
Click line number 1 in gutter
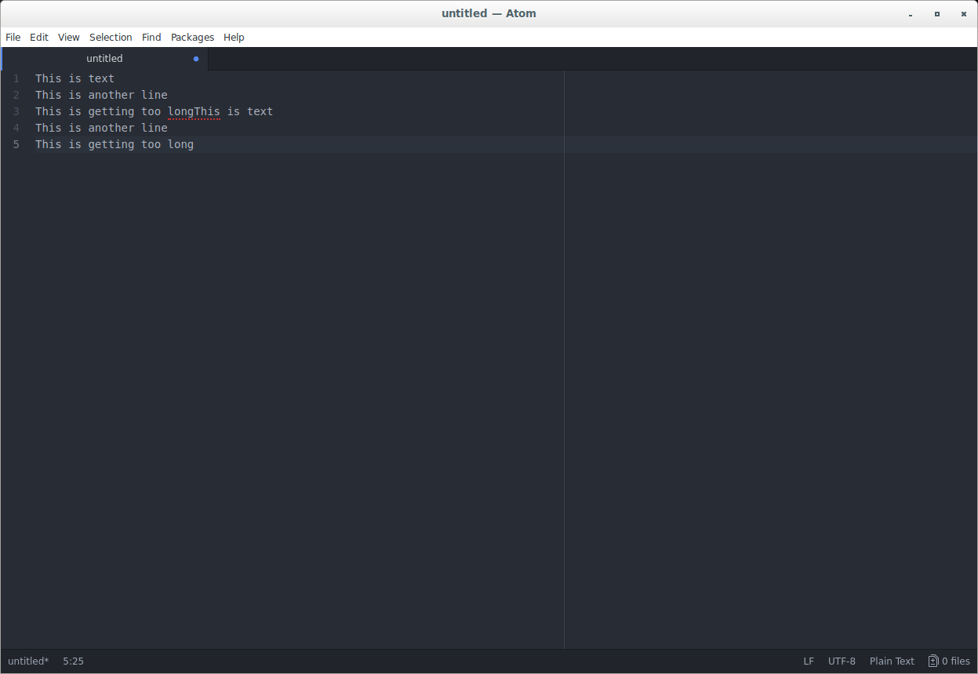click(16, 78)
